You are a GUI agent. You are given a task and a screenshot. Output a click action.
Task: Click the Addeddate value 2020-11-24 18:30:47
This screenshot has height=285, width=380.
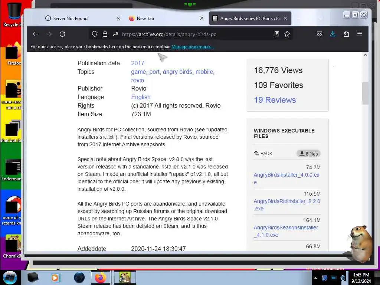(x=158, y=249)
